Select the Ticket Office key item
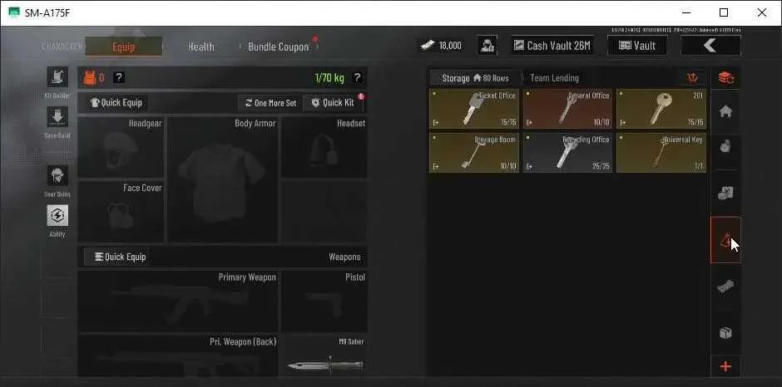782x387 pixels. click(x=474, y=109)
